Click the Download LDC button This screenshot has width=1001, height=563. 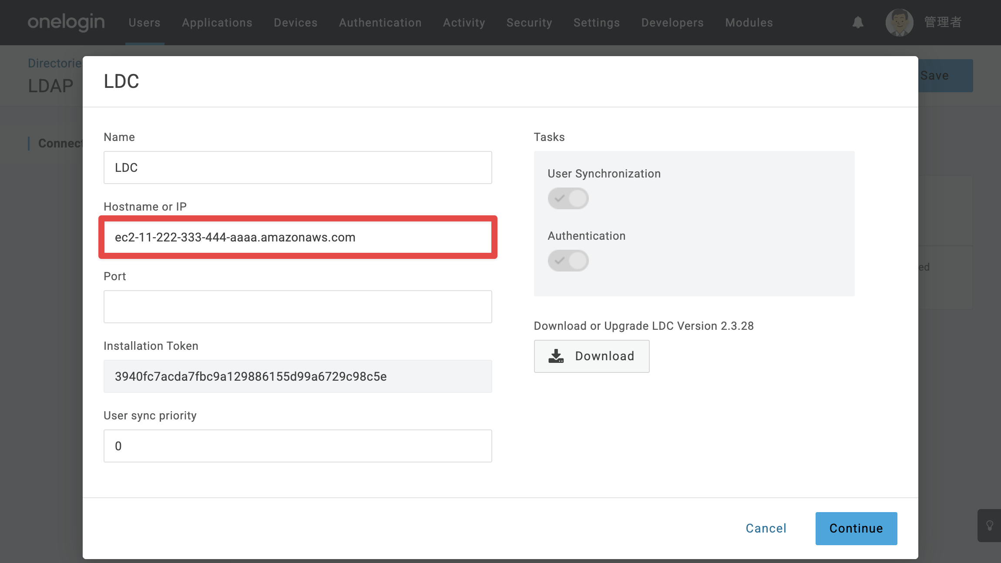[x=591, y=356]
